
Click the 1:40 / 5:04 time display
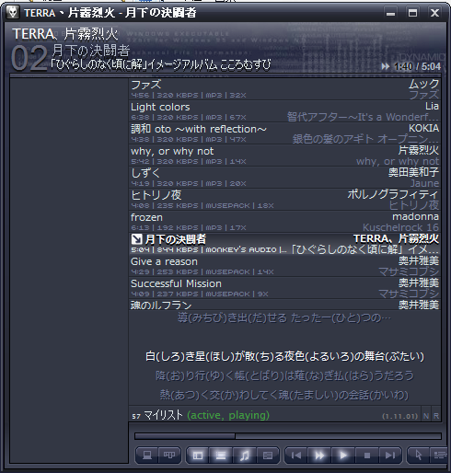click(x=417, y=66)
